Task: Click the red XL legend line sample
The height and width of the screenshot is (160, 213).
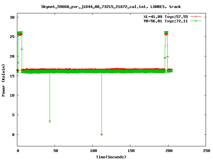Action: click(196, 17)
